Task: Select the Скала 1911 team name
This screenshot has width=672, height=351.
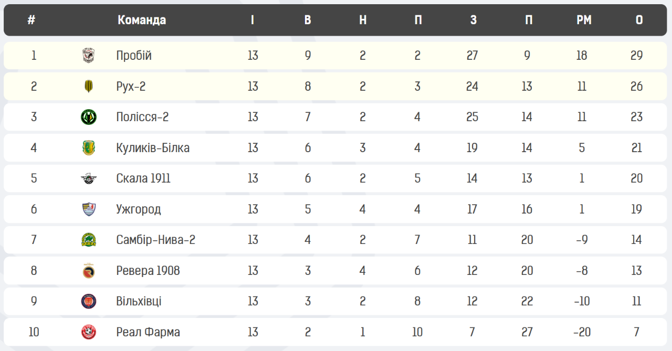Action: [143, 178]
